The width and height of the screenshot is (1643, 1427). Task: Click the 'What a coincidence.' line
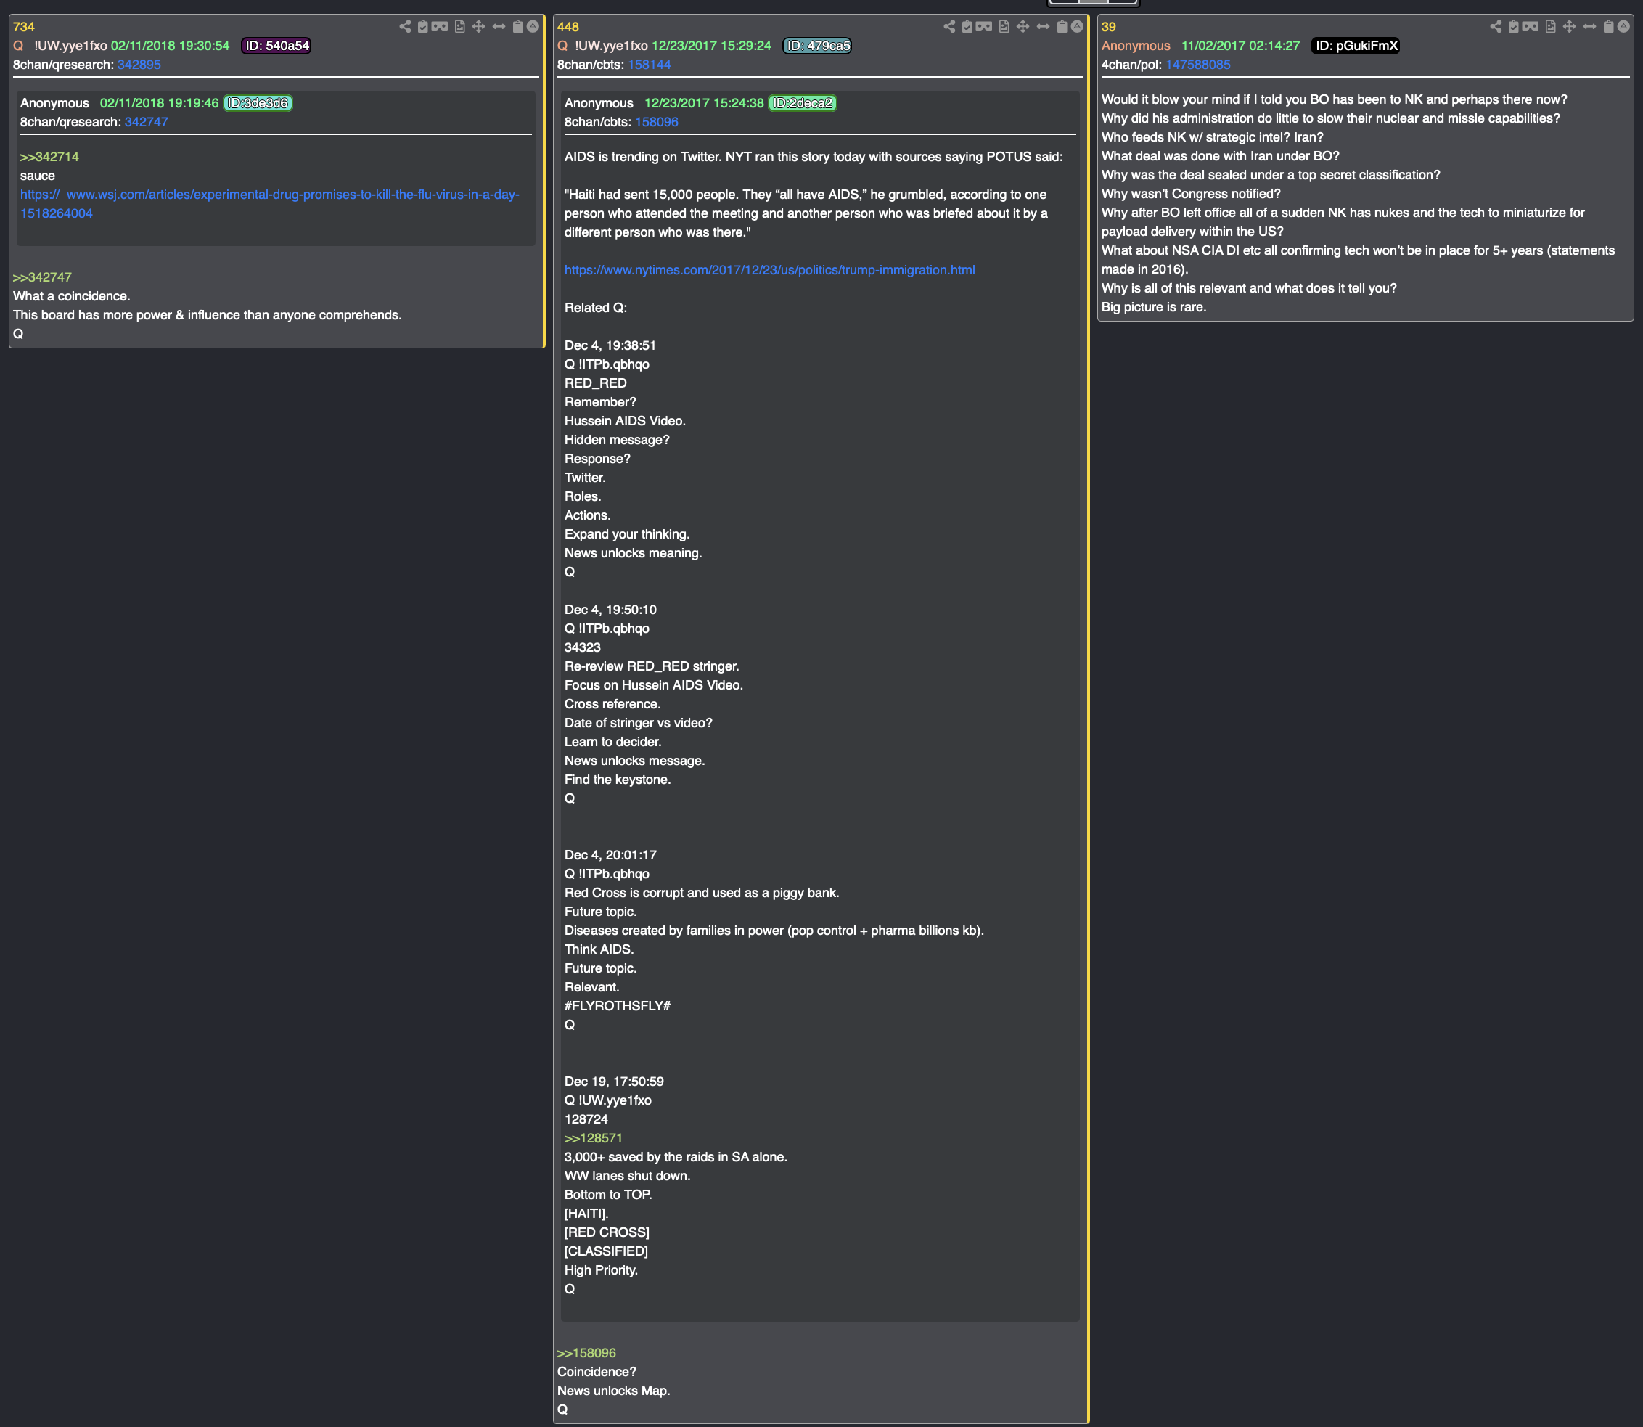click(72, 296)
